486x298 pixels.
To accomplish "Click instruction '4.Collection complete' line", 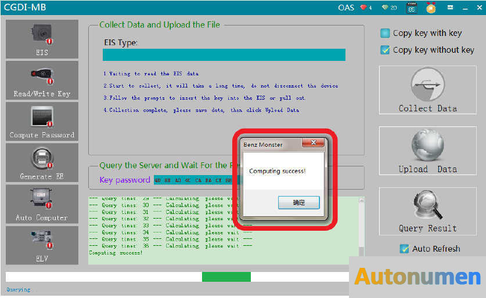I will (x=201, y=110).
